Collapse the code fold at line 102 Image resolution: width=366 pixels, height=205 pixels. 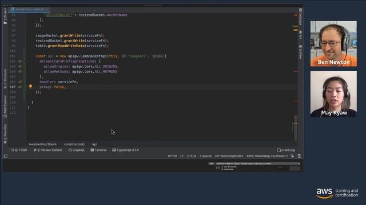click(x=25, y=61)
